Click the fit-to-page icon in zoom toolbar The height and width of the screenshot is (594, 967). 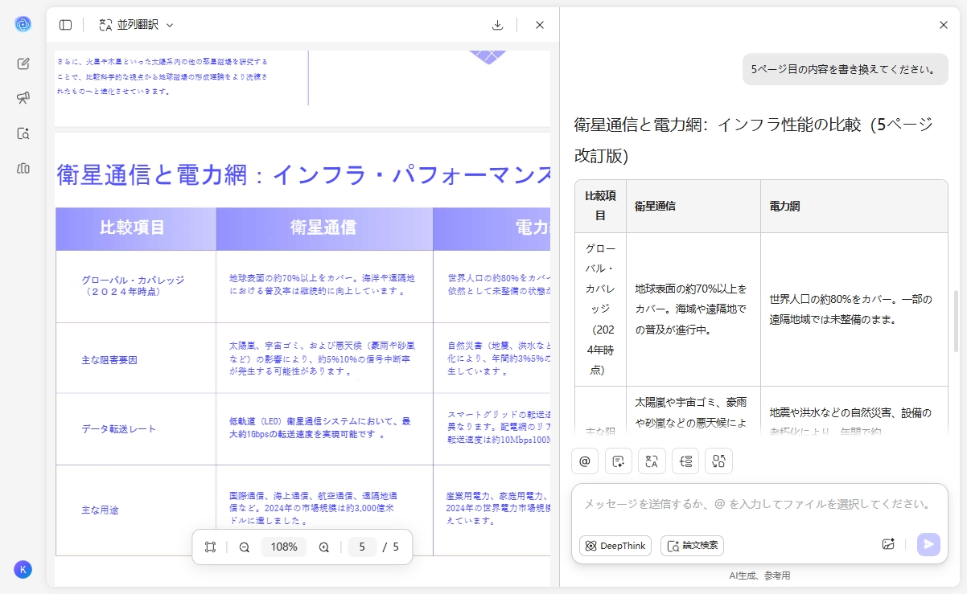coord(210,547)
